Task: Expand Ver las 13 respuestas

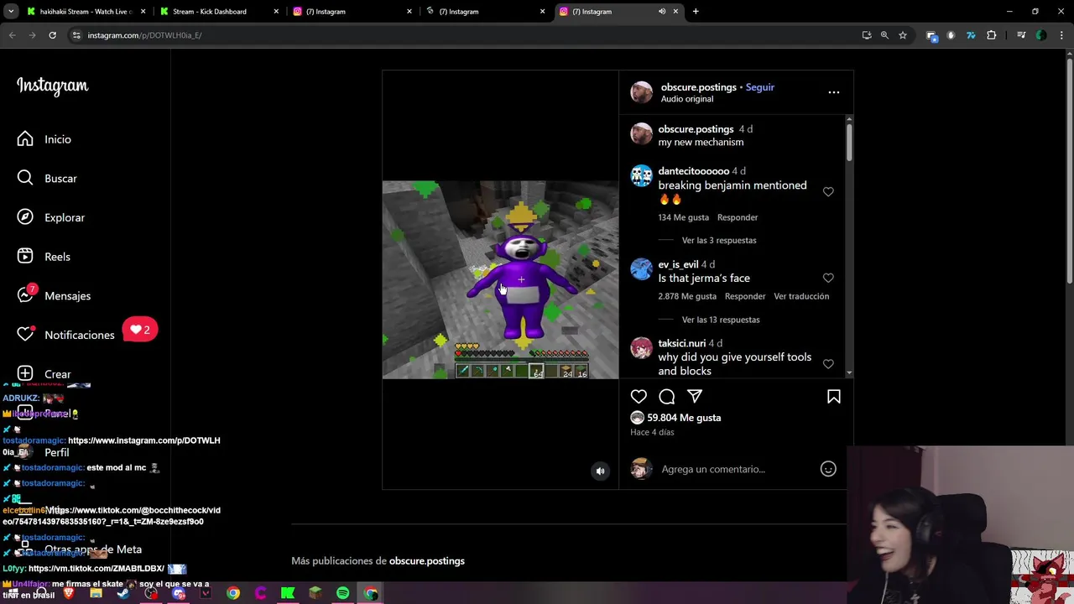Action: pos(721,320)
